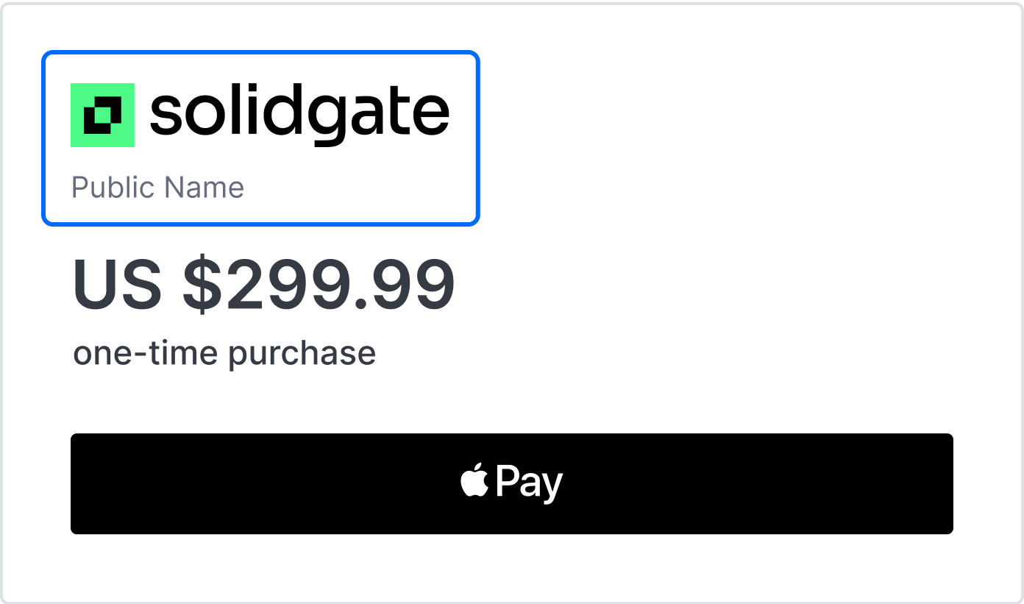Select the "Public Name" label
Image resolution: width=1024 pixels, height=604 pixels.
(x=157, y=187)
